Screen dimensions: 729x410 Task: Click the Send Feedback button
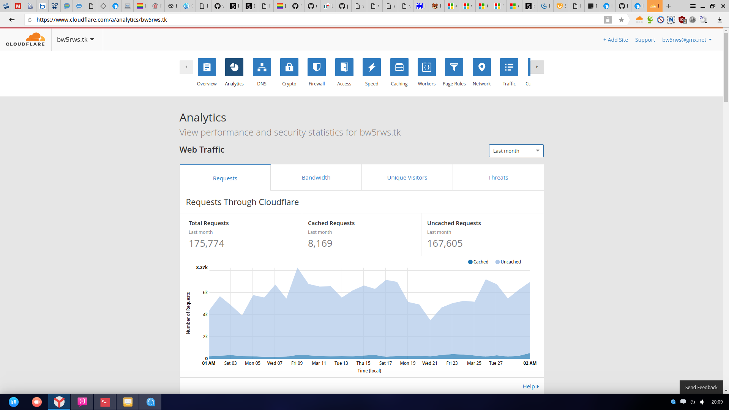(701, 387)
